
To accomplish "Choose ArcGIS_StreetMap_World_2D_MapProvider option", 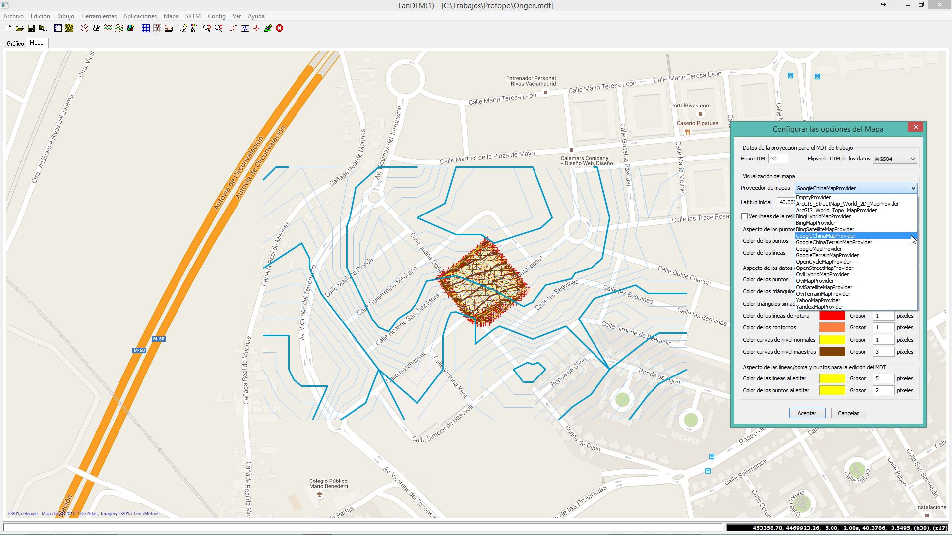I will point(856,204).
